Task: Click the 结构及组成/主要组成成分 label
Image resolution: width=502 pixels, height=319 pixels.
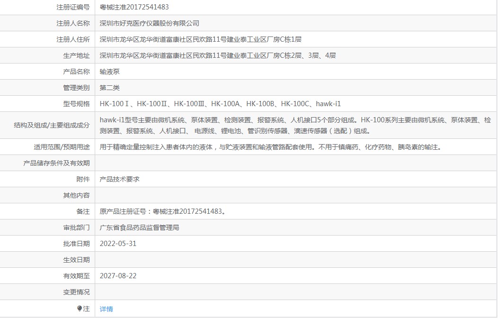Action: point(52,125)
